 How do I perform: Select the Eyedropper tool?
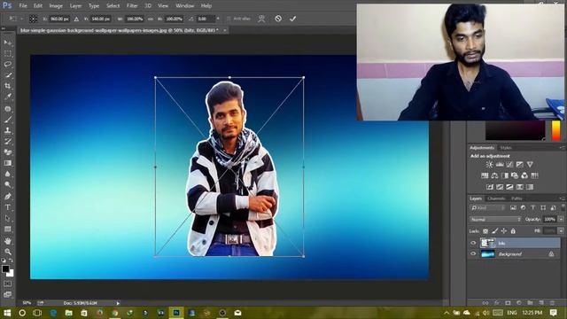8,97
